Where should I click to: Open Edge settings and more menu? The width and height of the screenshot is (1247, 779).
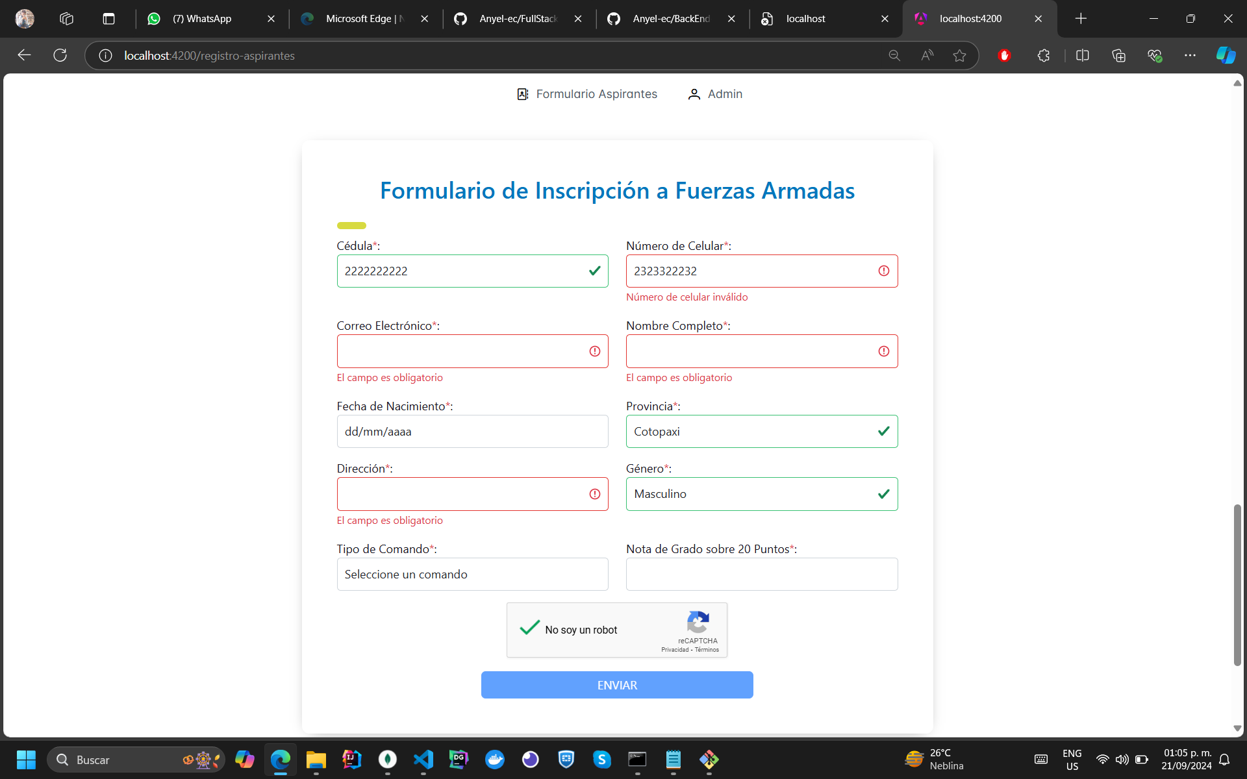click(1190, 56)
